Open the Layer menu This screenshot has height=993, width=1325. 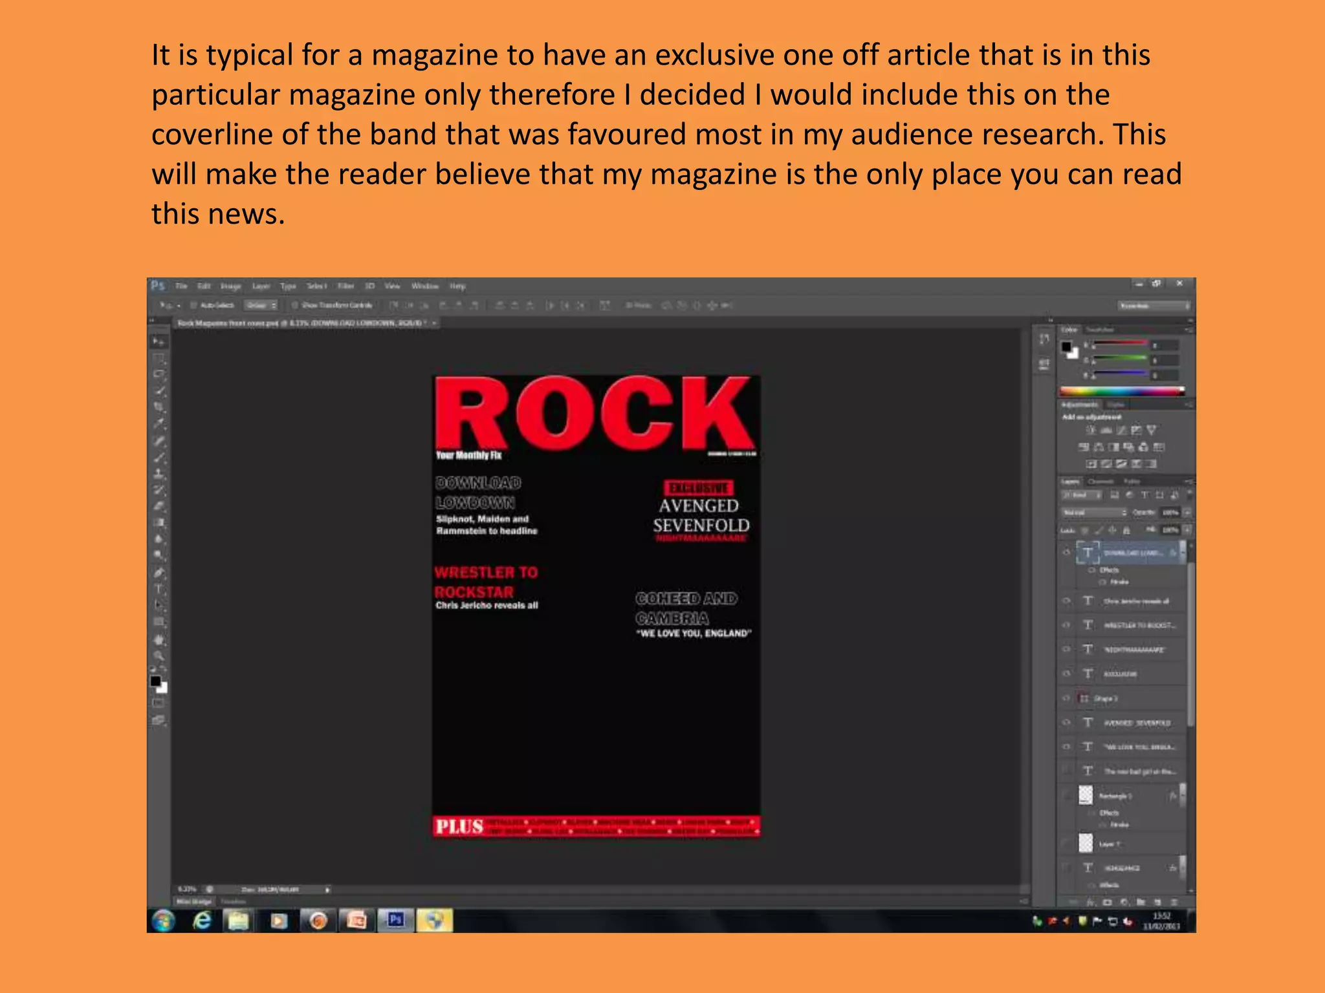click(x=261, y=286)
